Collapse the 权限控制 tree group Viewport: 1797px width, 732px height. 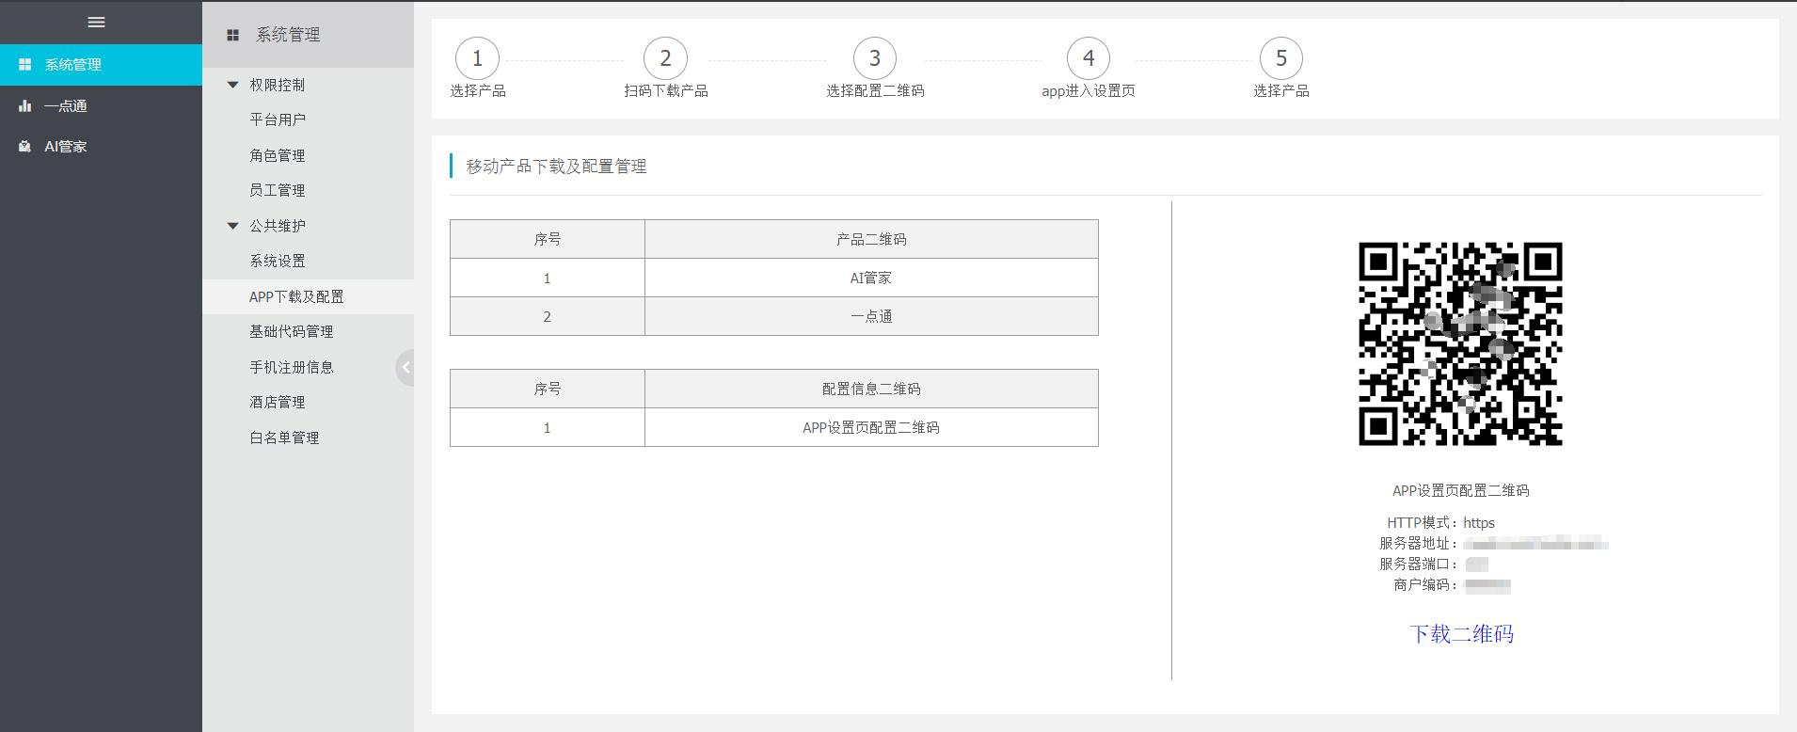coord(233,85)
